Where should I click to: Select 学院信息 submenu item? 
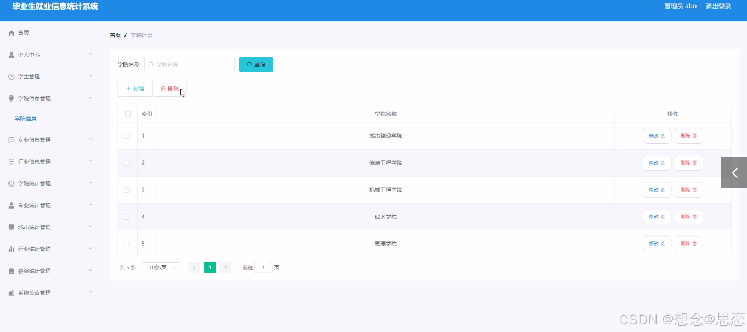pyautogui.click(x=26, y=119)
